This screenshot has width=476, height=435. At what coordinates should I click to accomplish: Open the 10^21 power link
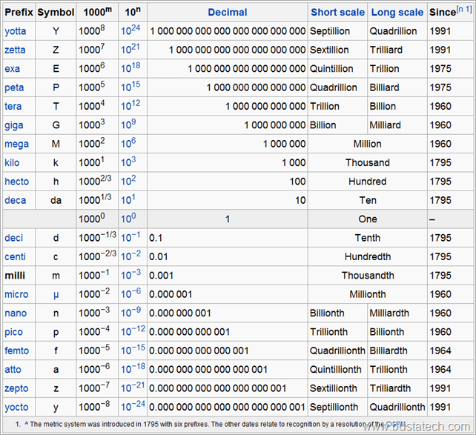coord(130,49)
